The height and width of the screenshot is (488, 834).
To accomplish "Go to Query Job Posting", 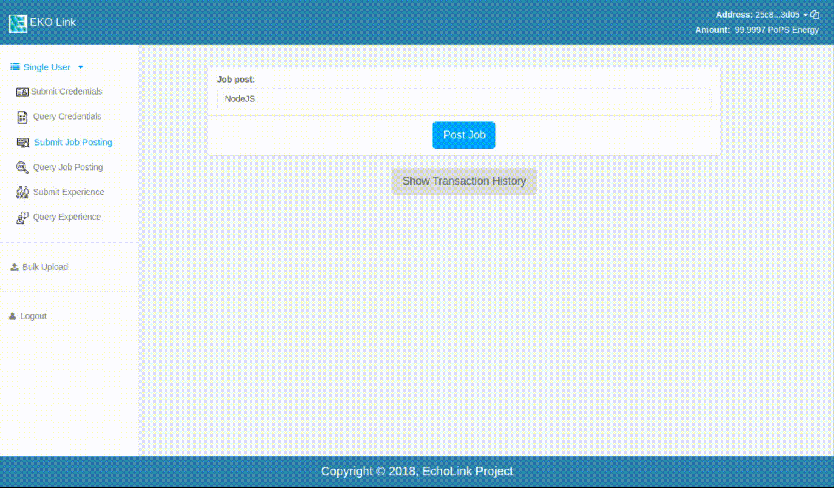I will click(x=67, y=167).
